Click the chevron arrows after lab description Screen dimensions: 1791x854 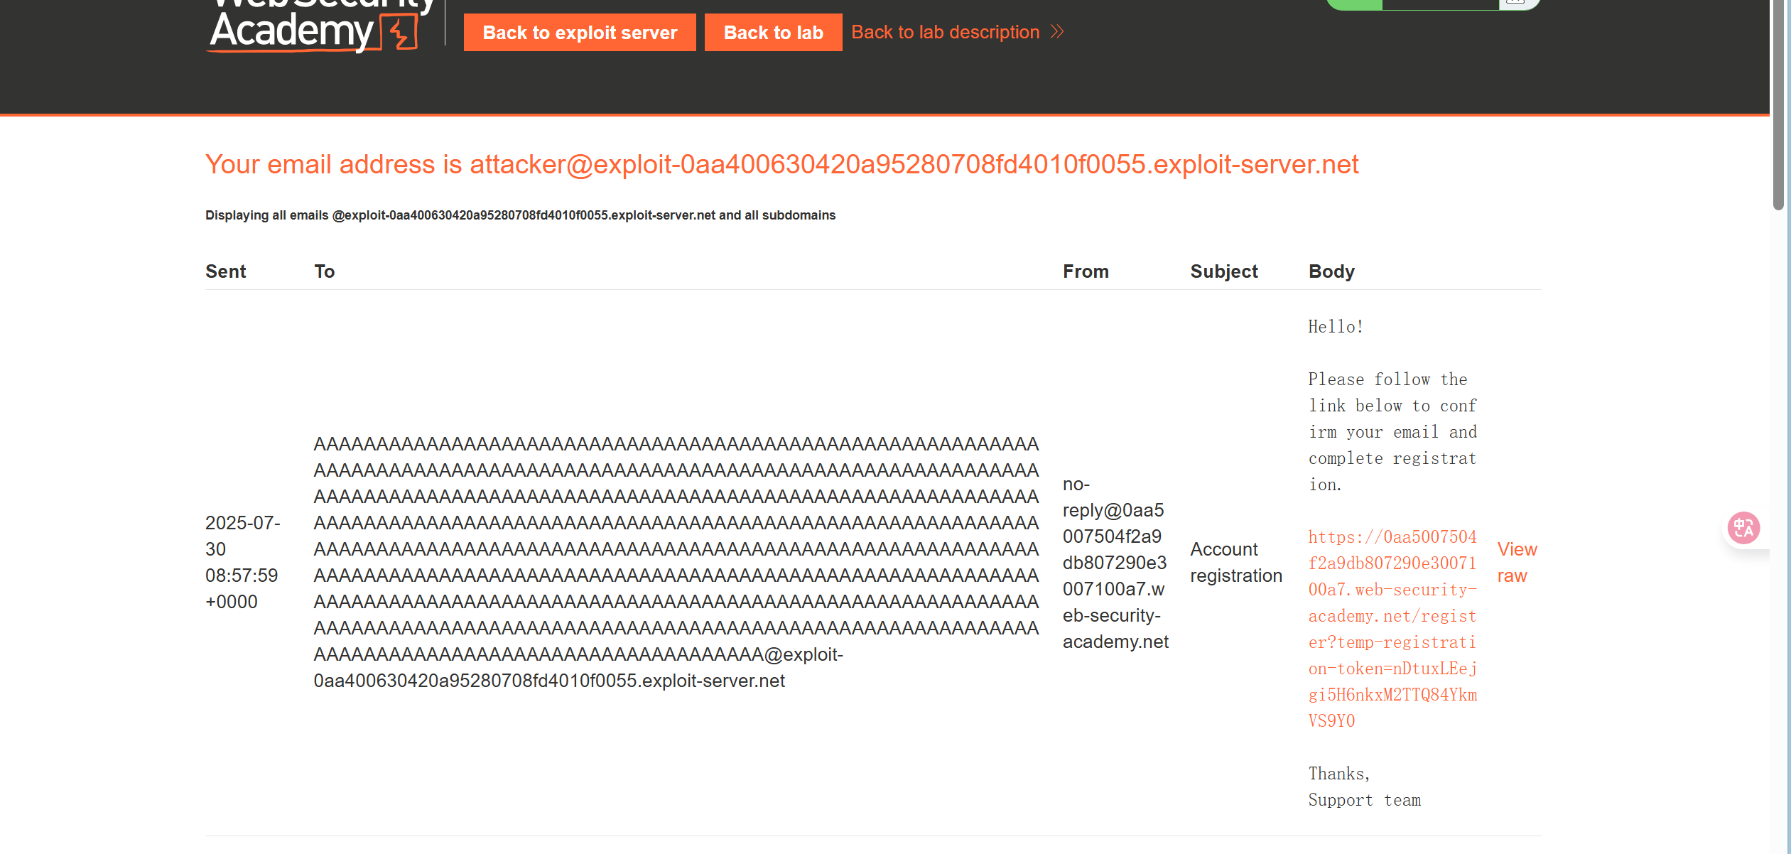(x=1056, y=31)
